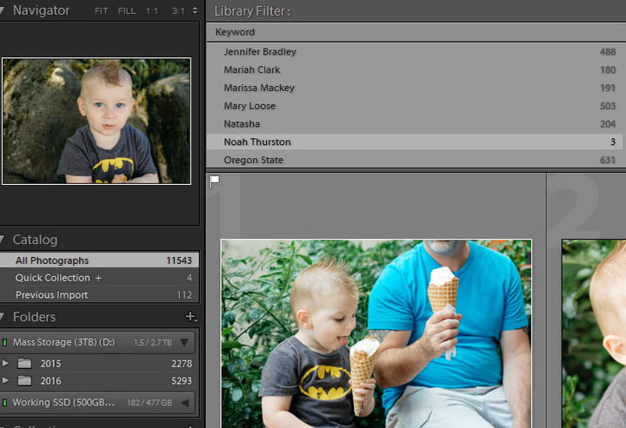Collapse the Folders panel triangle
Viewport: 626px width, 428px height.
(2, 317)
